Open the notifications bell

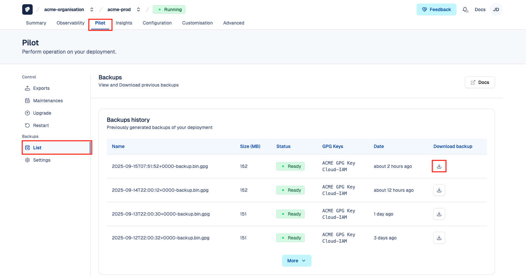tap(465, 9)
